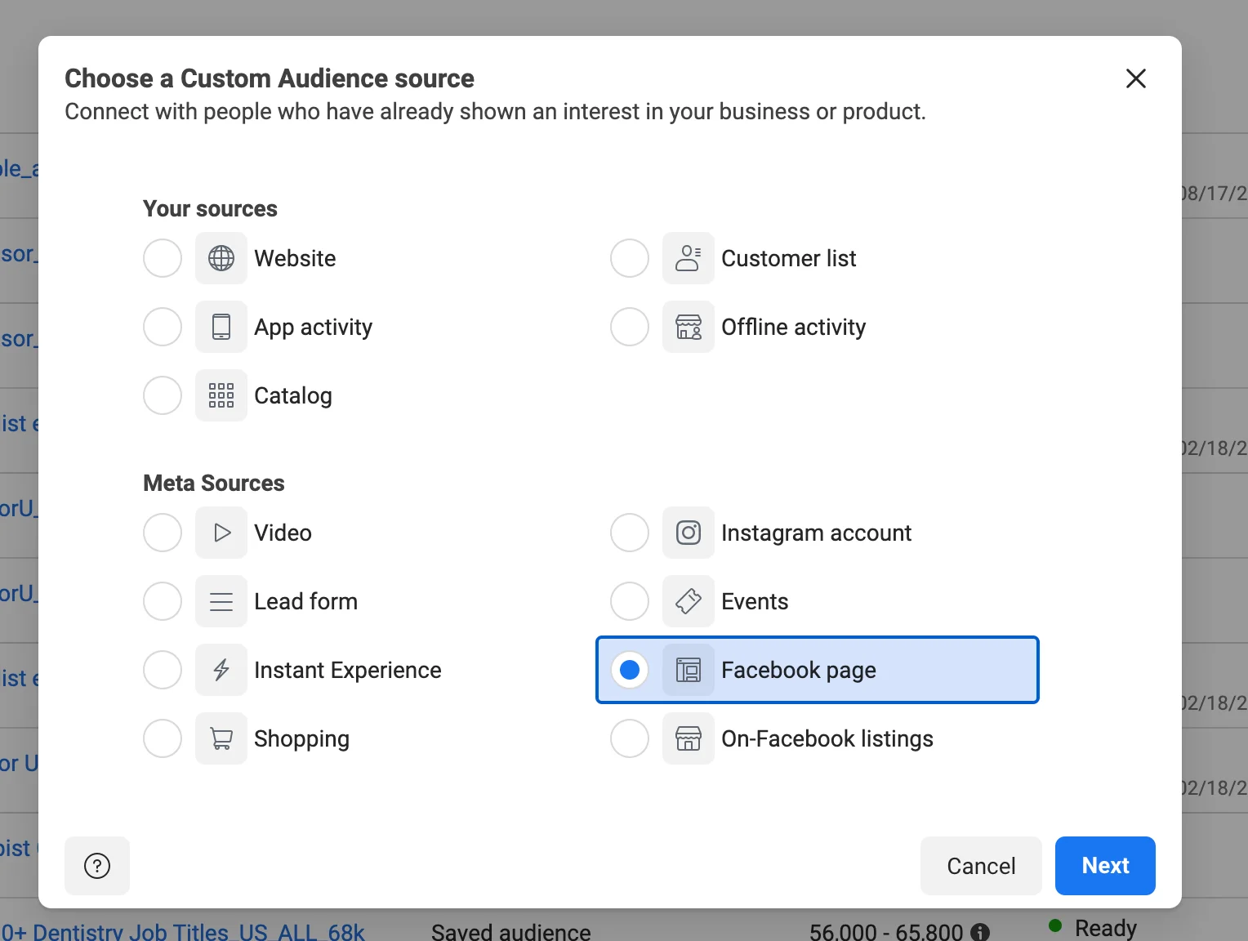
Task: Click the Offline activity store icon
Action: [x=688, y=327]
